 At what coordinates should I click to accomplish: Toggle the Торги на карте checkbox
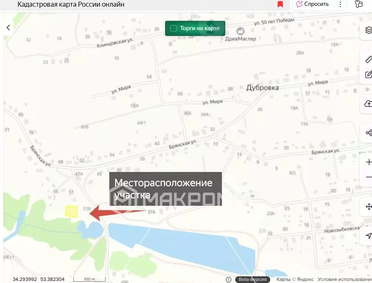(173, 28)
